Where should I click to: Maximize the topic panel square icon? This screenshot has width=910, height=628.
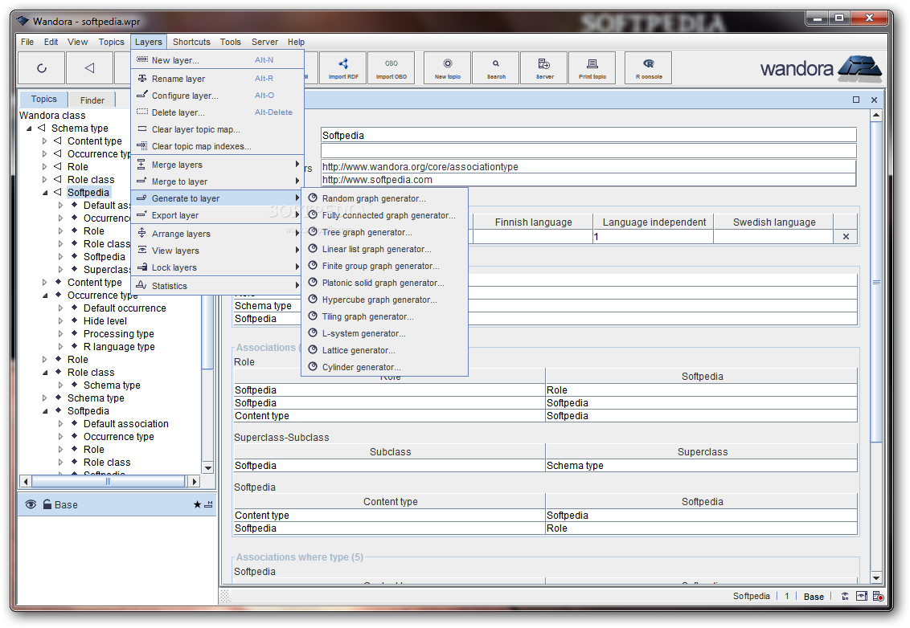[856, 100]
